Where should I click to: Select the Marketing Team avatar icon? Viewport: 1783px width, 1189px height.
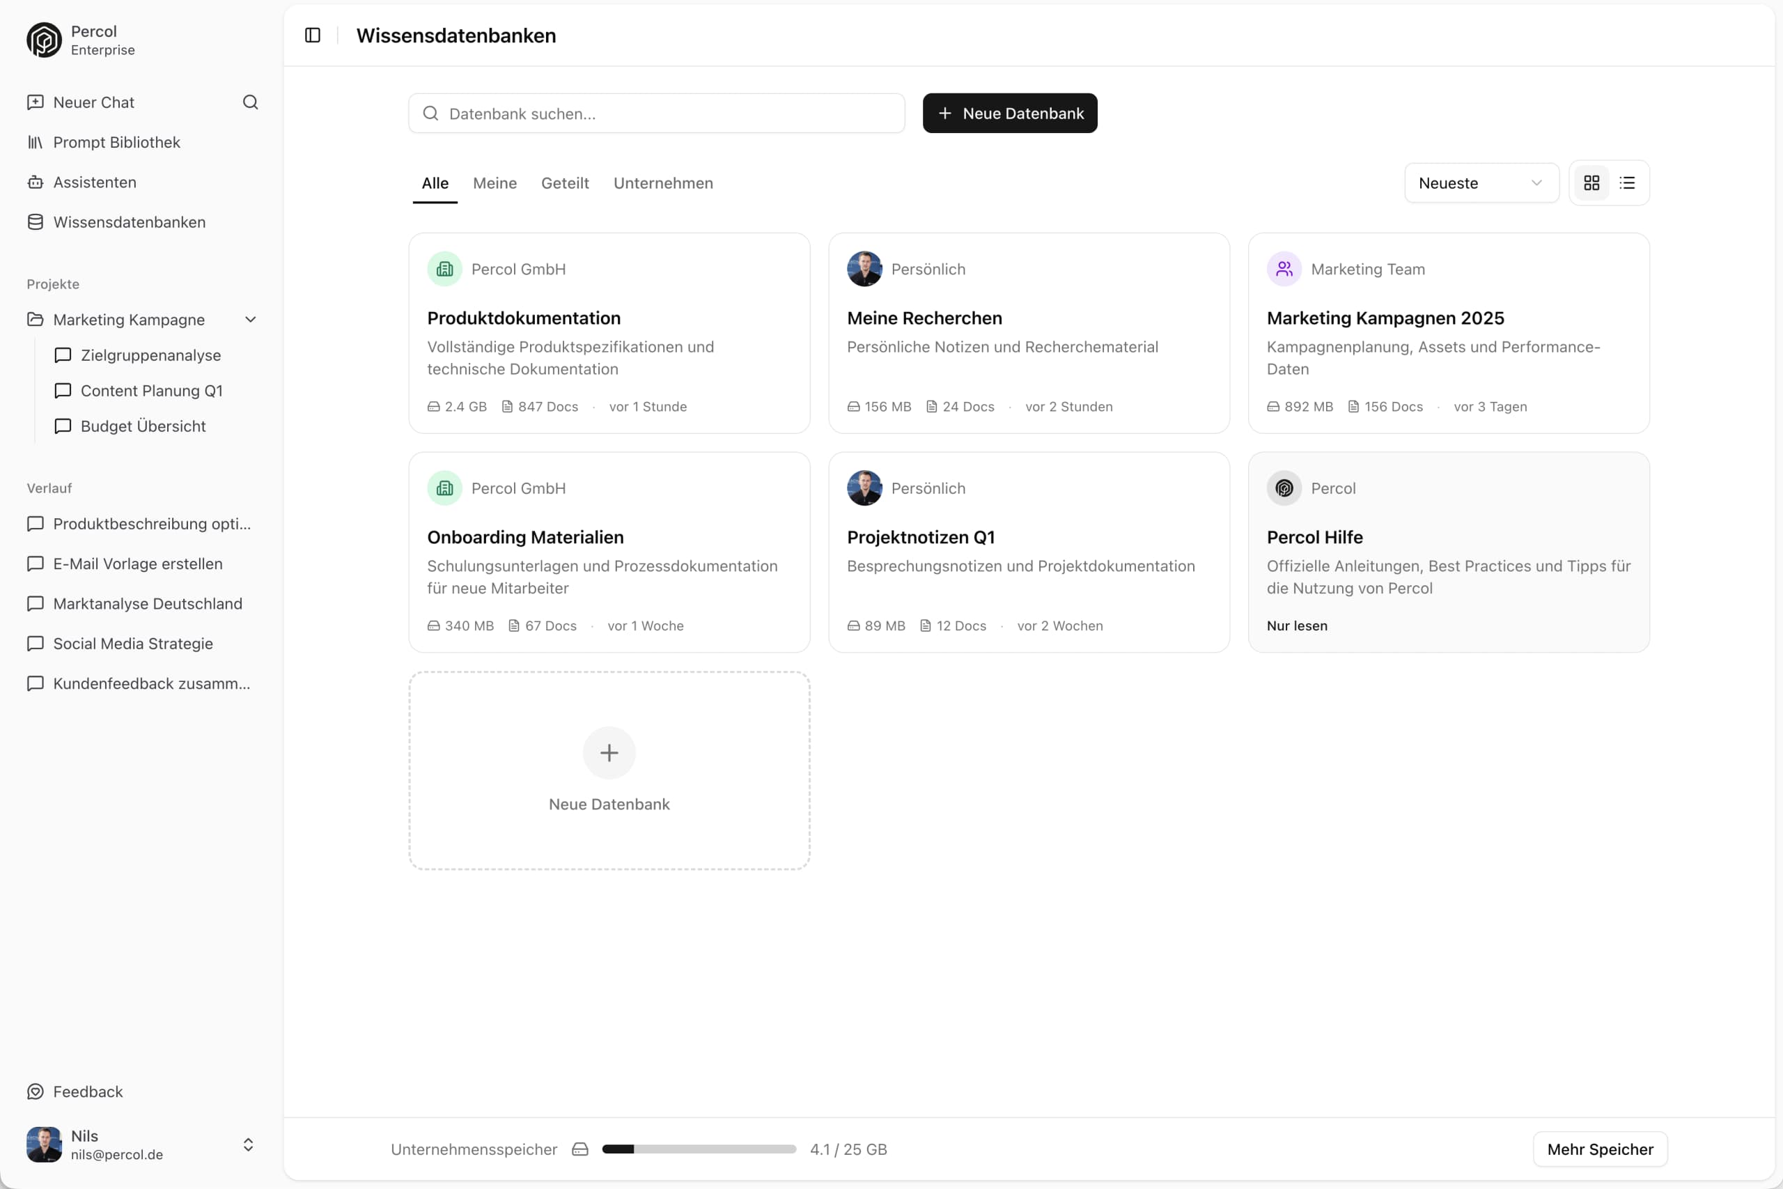click(x=1284, y=268)
